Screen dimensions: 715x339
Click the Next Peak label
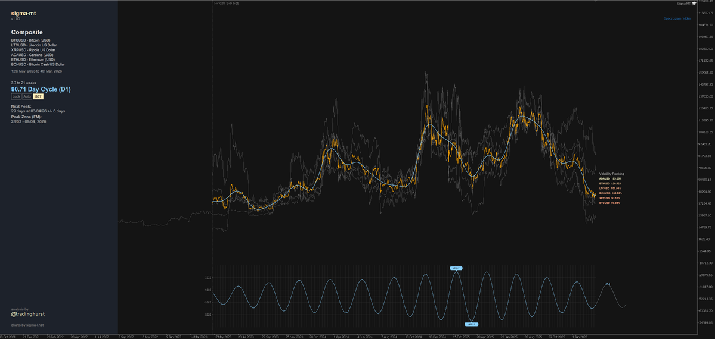coord(21,106)
